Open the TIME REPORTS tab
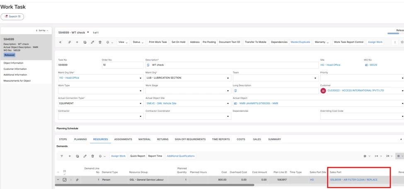The image size is (404, 189). [x=221, y=139]
